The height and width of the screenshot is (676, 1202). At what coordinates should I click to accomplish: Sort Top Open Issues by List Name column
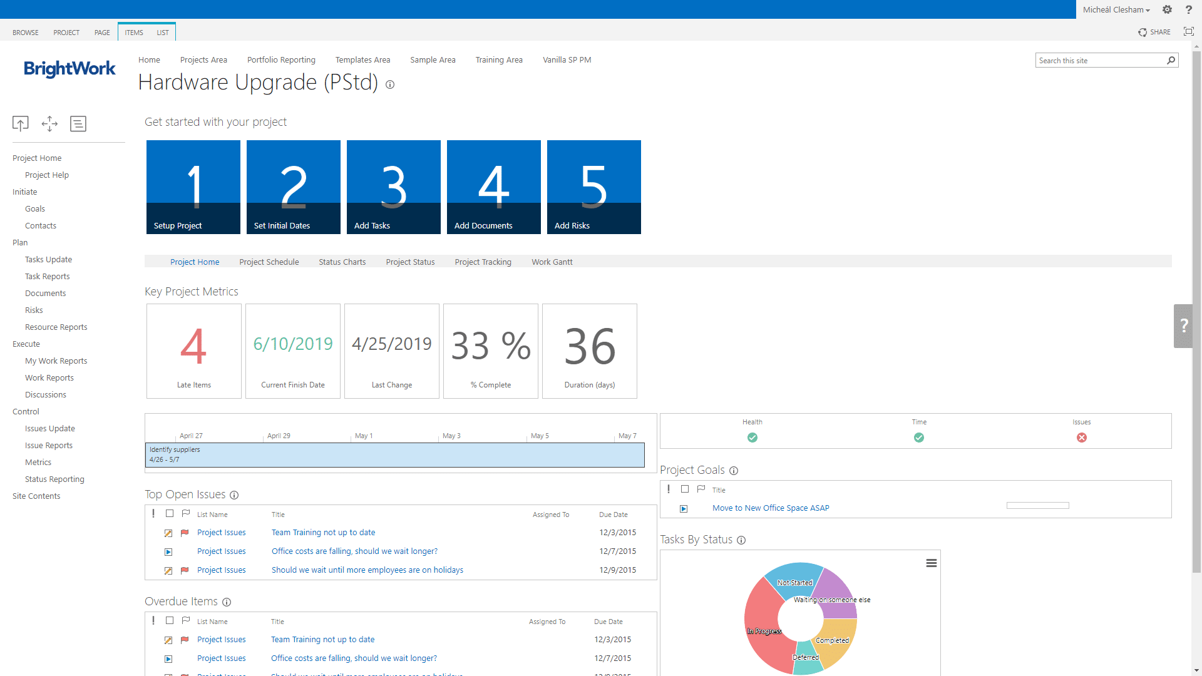[x=212, y=515]
